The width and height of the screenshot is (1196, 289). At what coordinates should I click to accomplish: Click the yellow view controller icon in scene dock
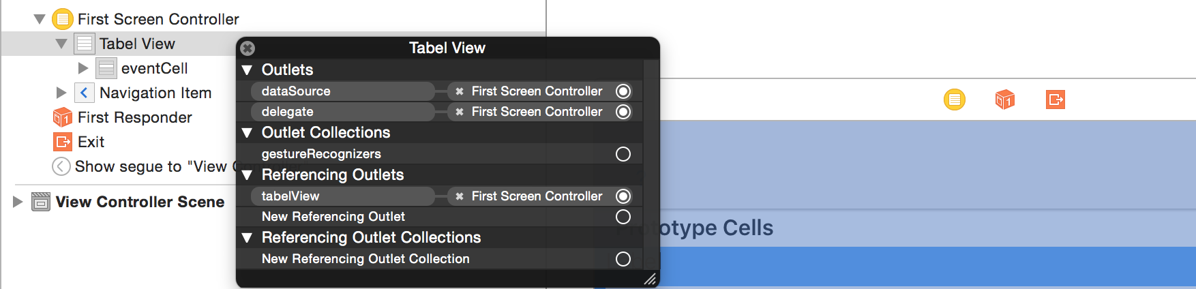(954, 100)
